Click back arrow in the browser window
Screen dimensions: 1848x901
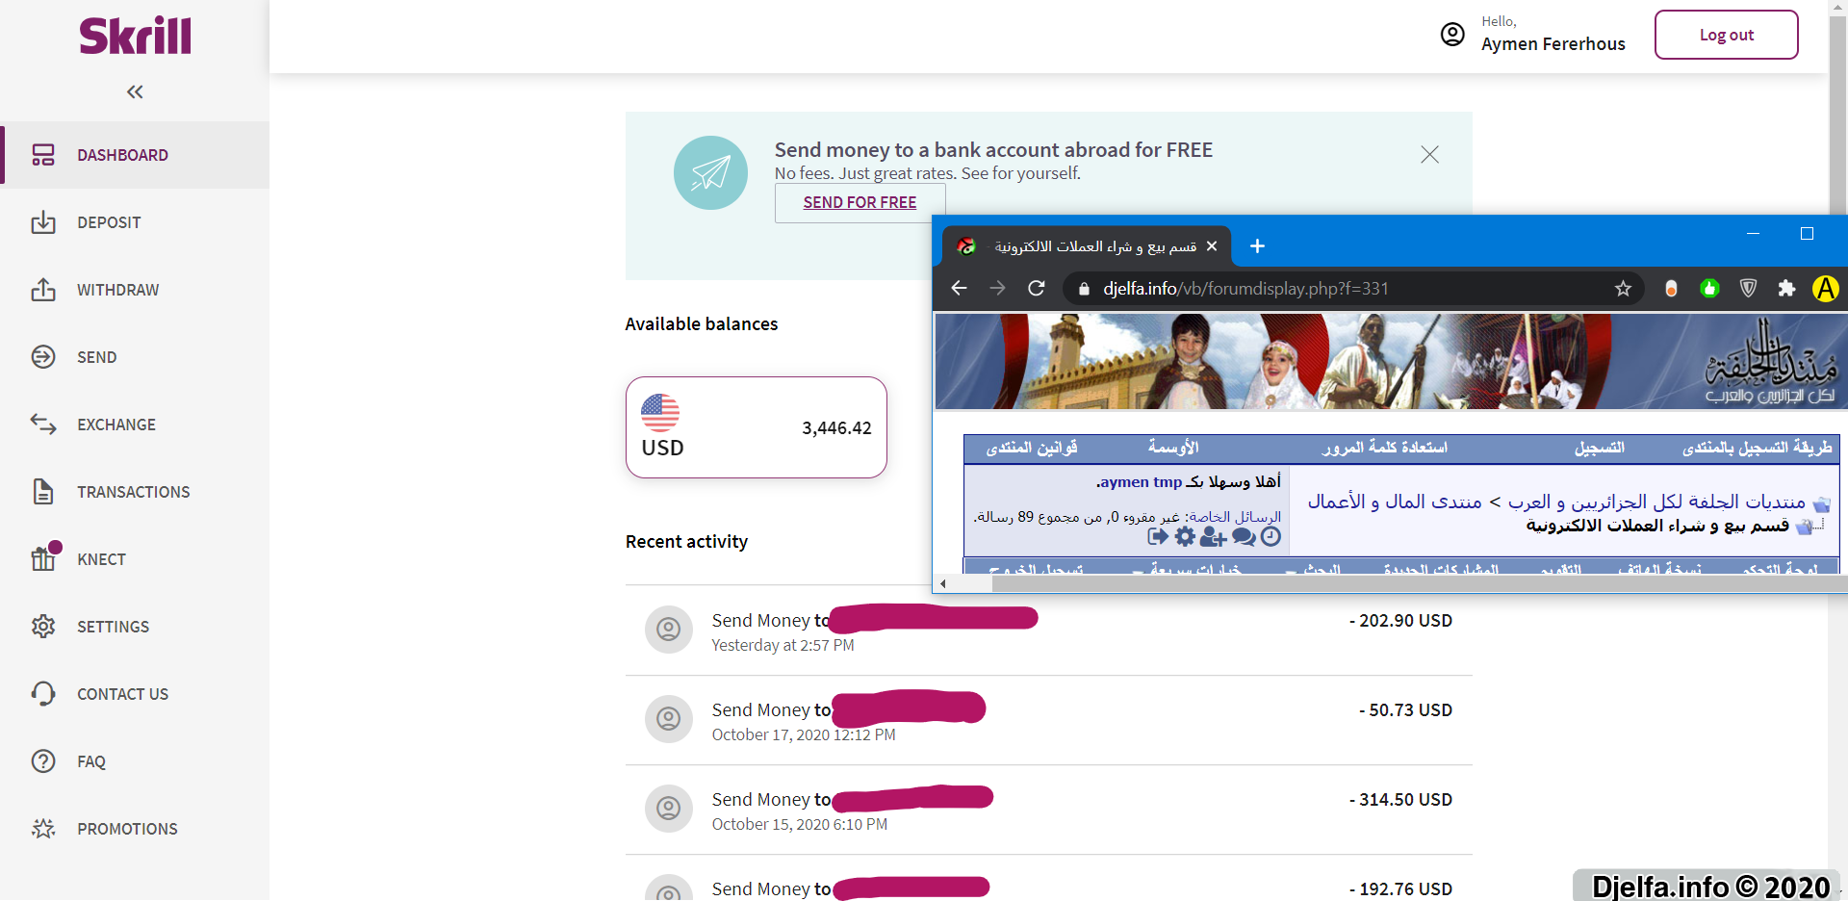click(x=959, y=288)
